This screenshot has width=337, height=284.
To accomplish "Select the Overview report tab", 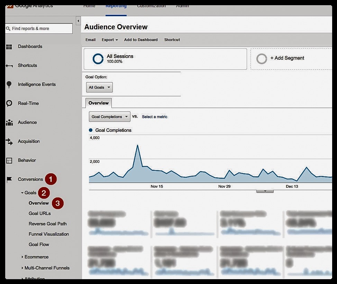I will point(99,103).
